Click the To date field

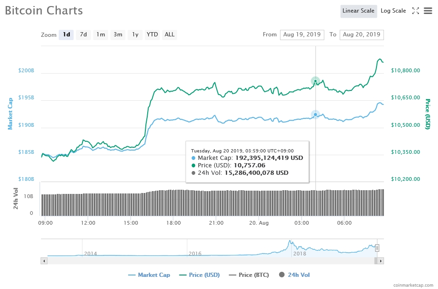361,34
